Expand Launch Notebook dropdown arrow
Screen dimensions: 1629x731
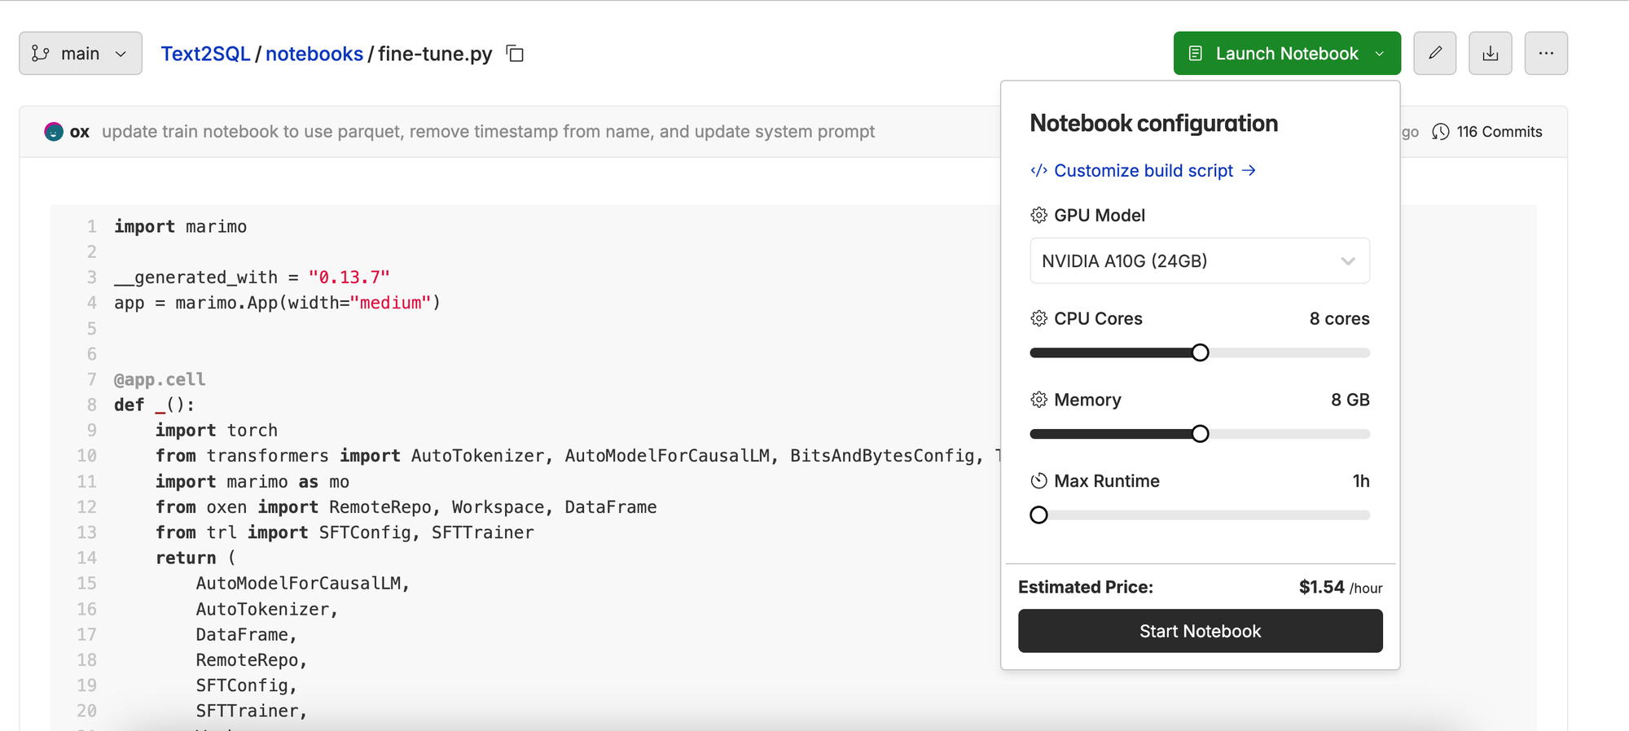click(x=1380, y=54)
